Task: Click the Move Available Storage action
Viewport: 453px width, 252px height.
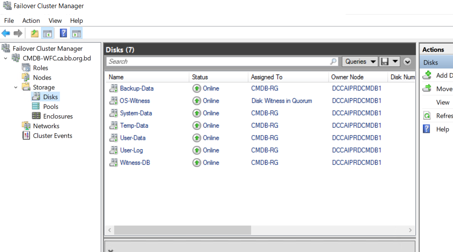Action: point(444,89)
